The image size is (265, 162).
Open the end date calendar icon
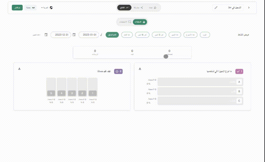point(46,35)
